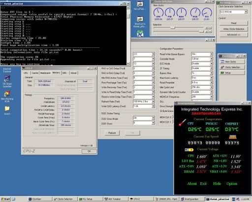The width and height of the screenshot is (252, 202).
Task: Switch to PLL Setup in the taskbar
Action: pos(90,199)
